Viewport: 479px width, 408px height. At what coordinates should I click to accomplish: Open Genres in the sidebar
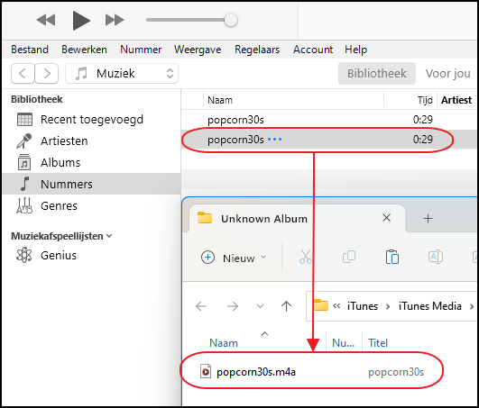(59, 206)
